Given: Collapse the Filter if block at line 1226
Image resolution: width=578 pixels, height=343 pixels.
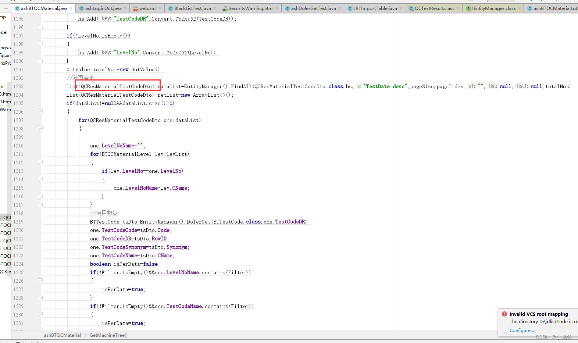Looking at the screenshot, I should (x=40, y=281).
